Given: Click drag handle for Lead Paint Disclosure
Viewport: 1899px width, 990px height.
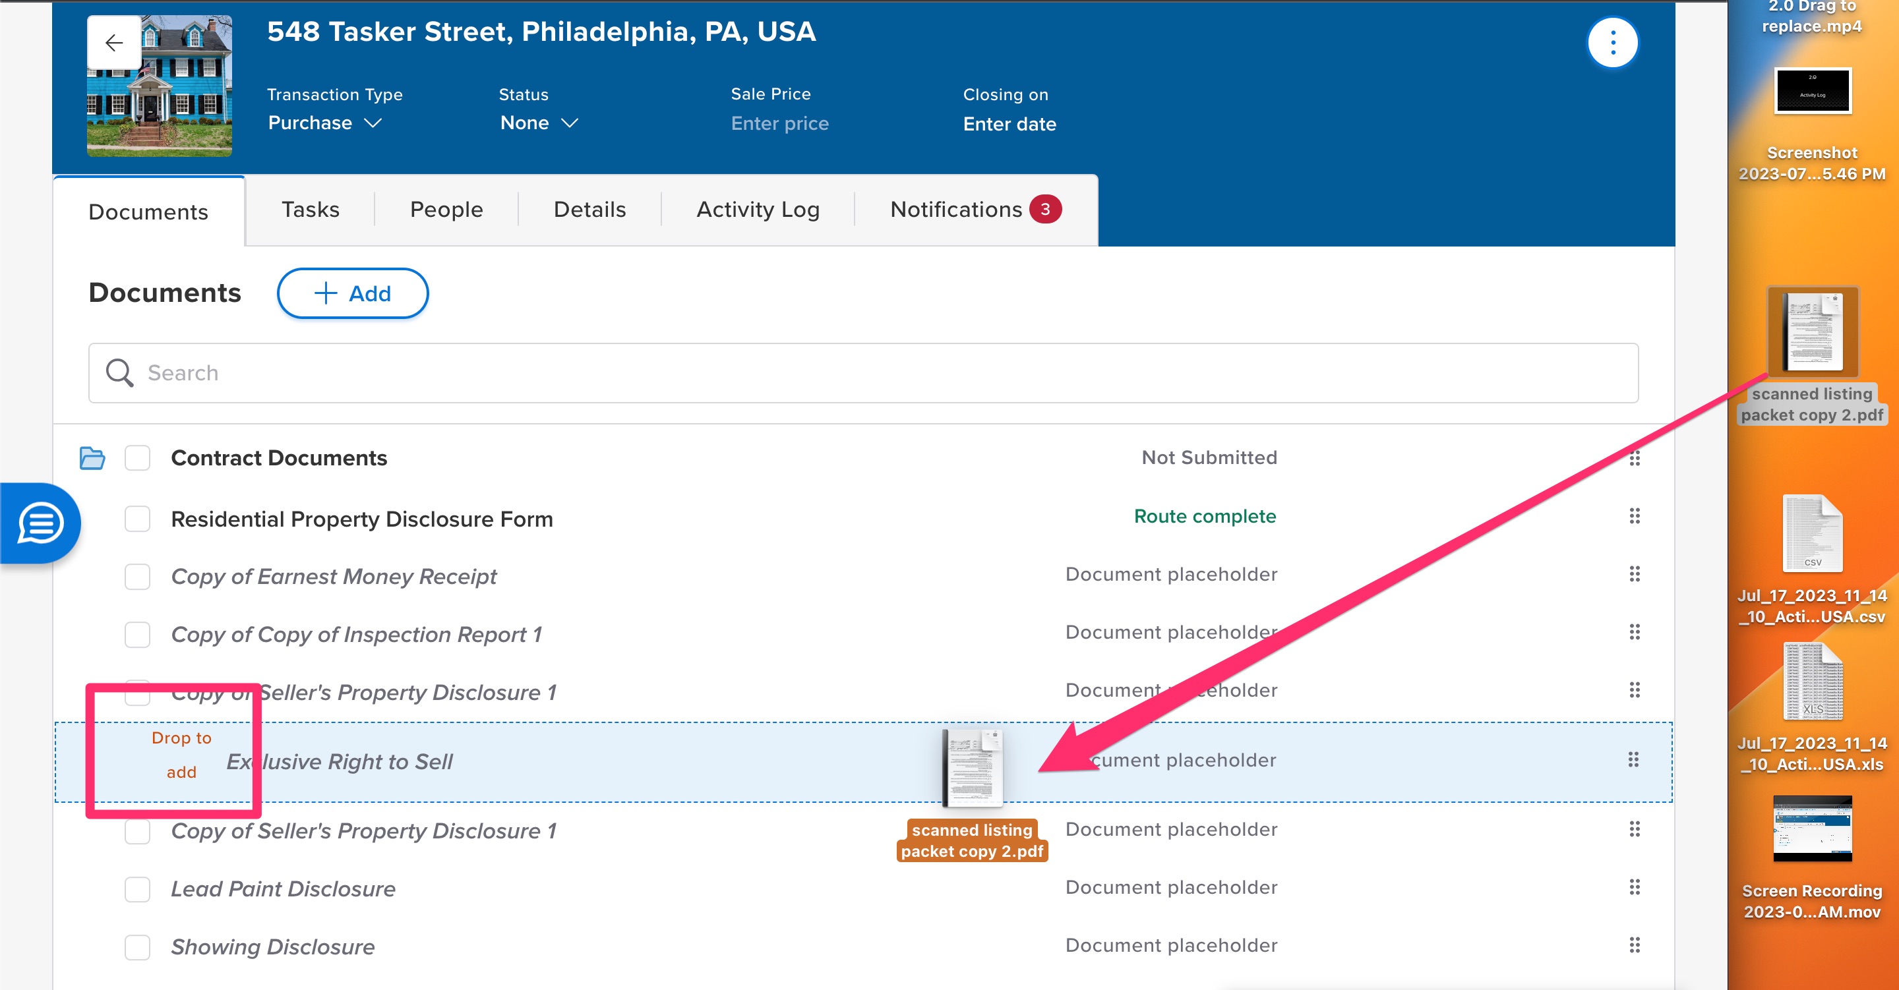Looking at the screenshot, I should click(x=1635, y=888).
